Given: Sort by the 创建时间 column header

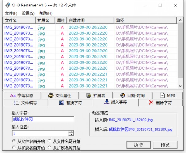Looking at the screenshot, I should (x=90, y=20).
